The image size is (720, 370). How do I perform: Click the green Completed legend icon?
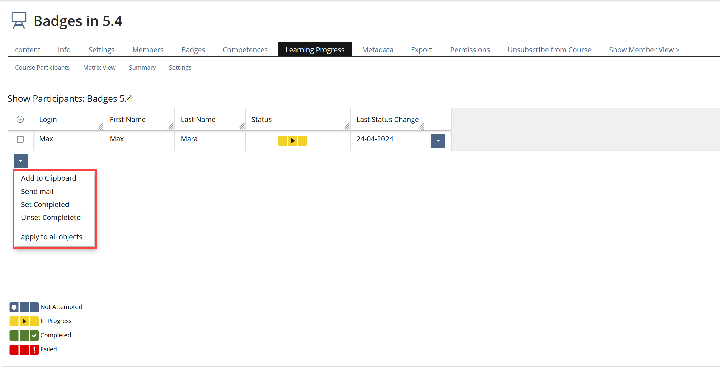tap(24, 335)
